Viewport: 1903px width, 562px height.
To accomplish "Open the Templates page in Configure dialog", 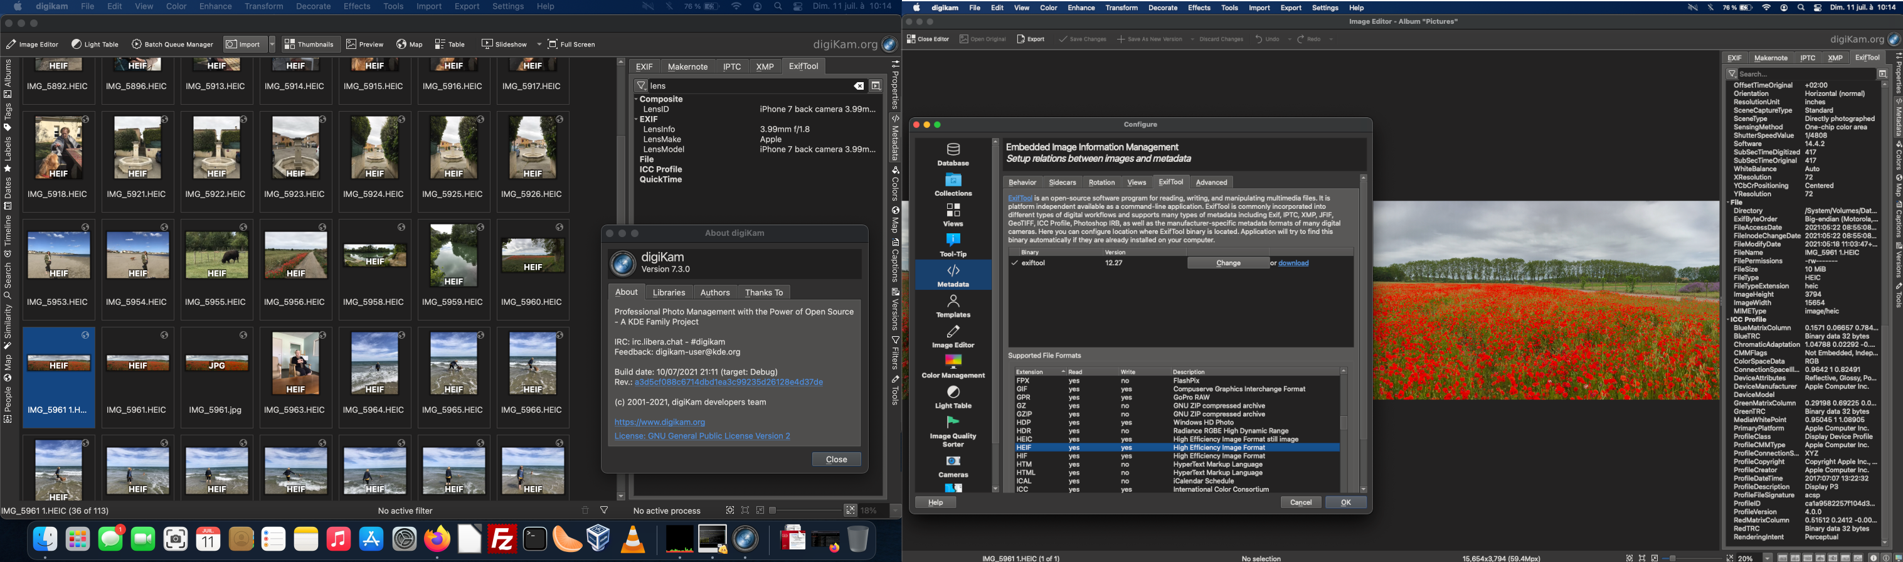I will point(953,305).
